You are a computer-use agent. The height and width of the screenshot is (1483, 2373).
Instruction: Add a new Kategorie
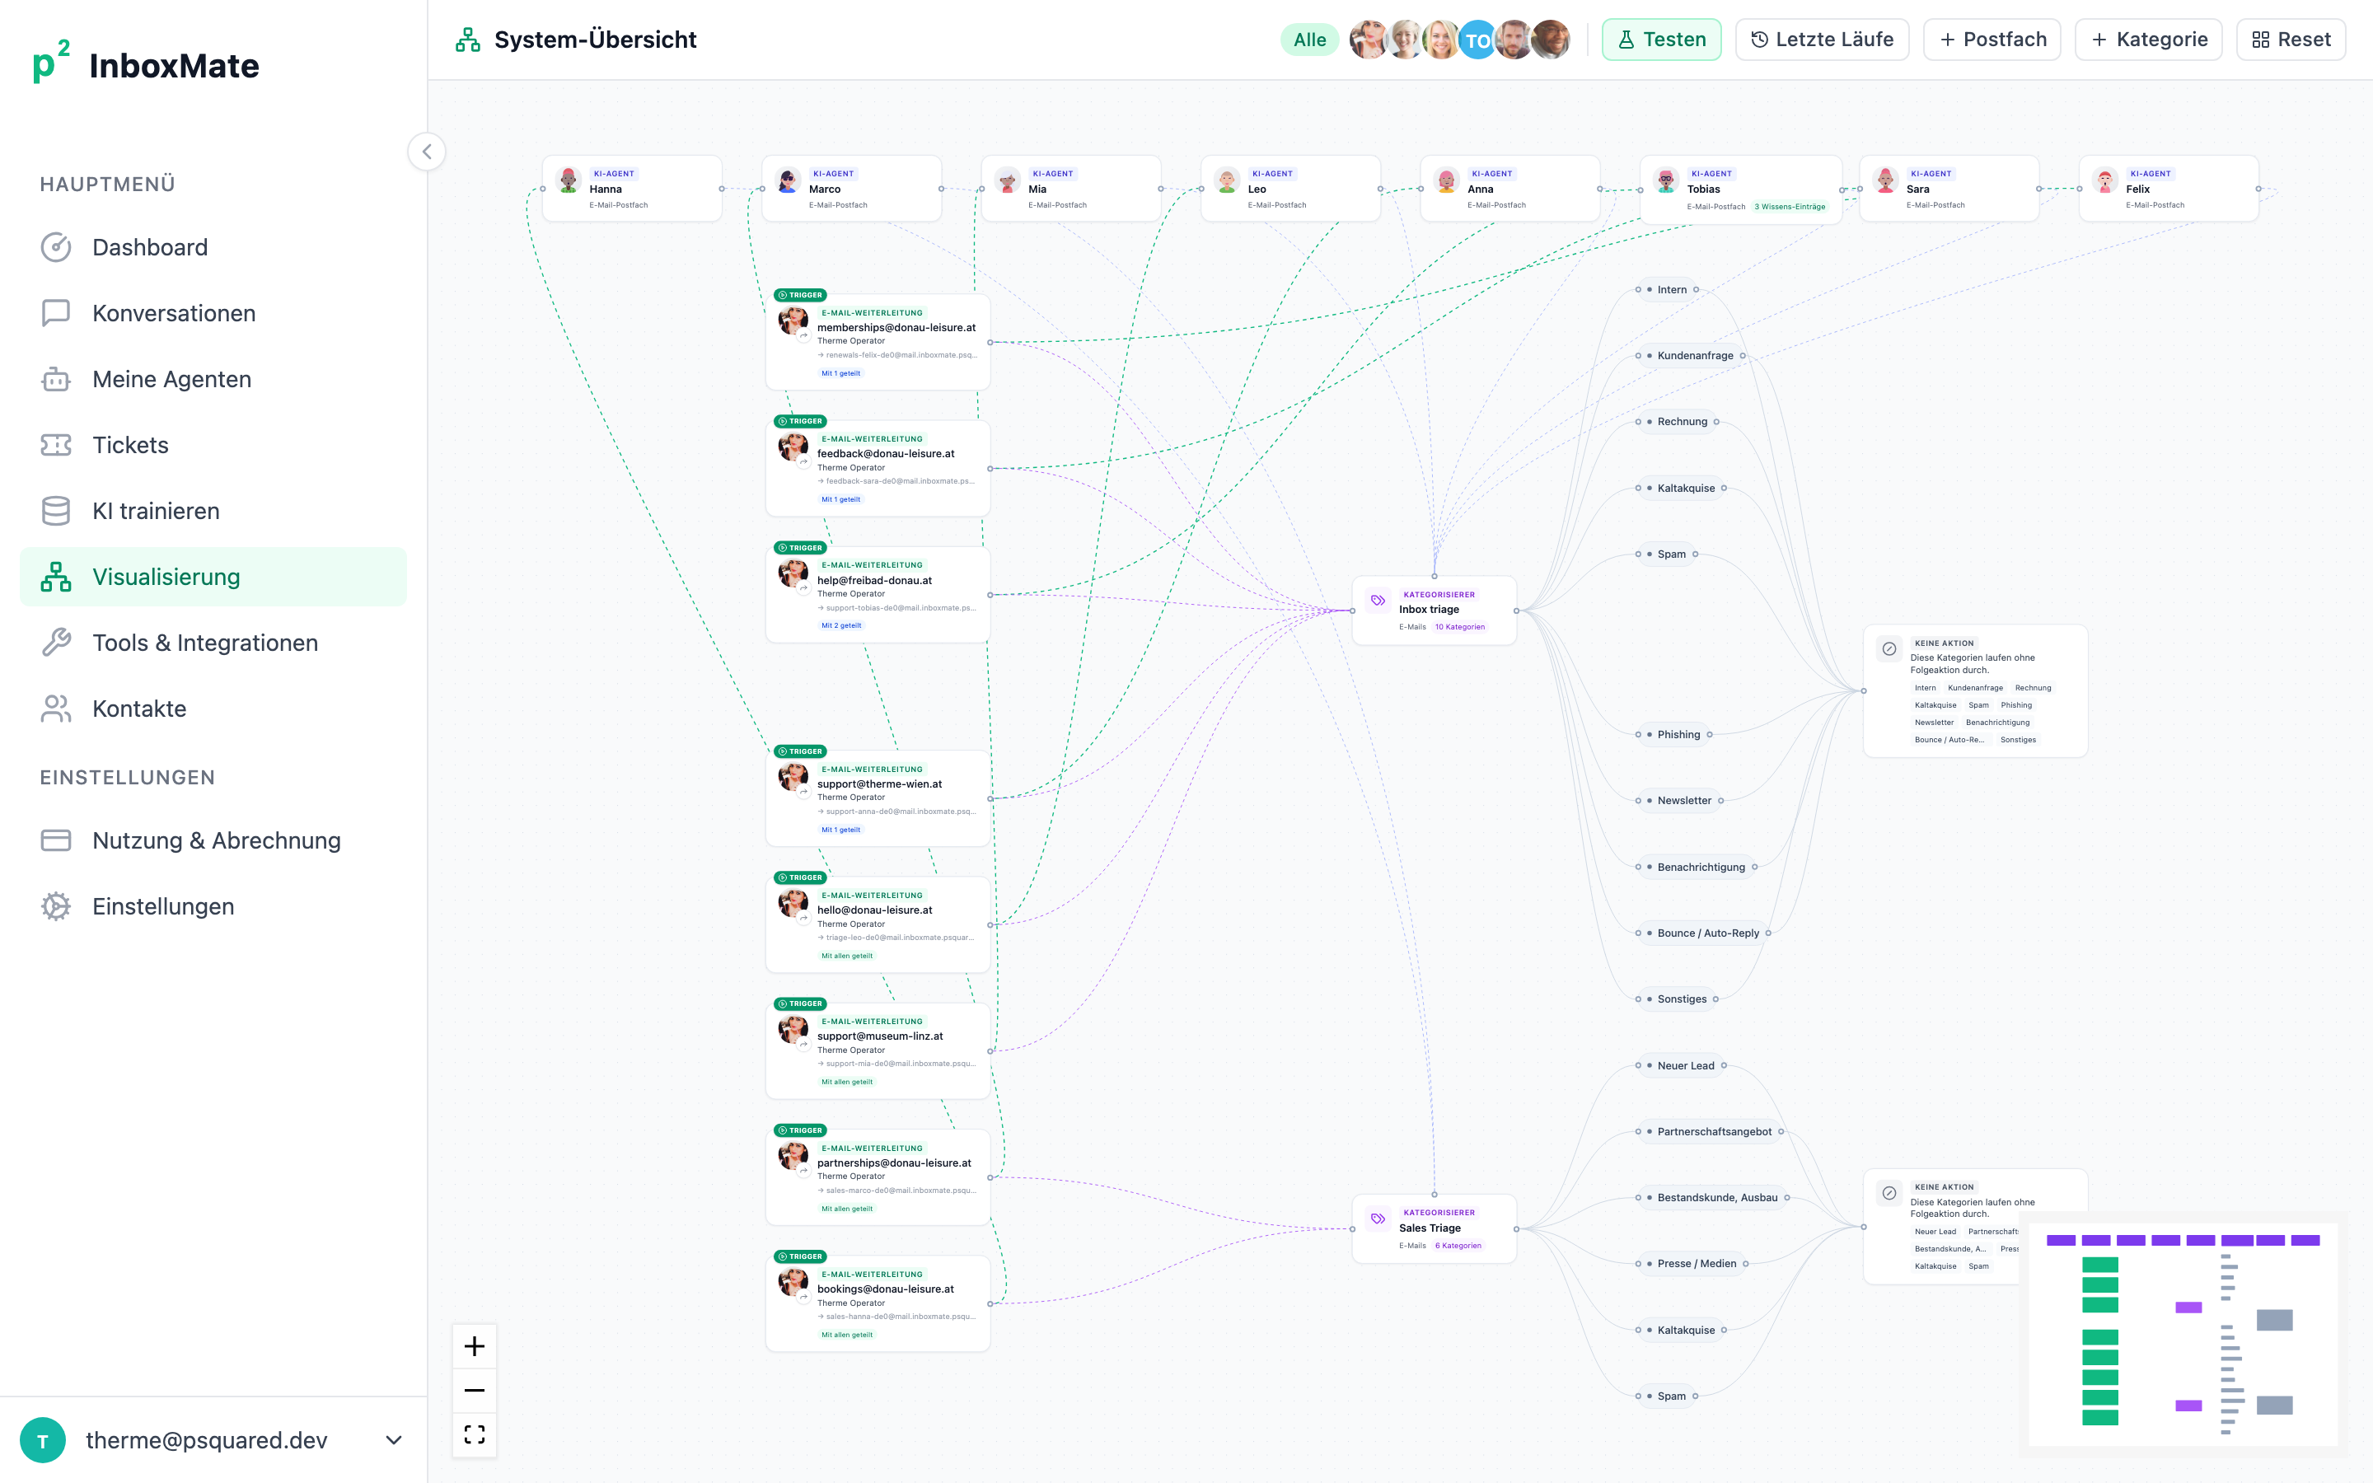pyautogui.click(x=2148, y=40)
